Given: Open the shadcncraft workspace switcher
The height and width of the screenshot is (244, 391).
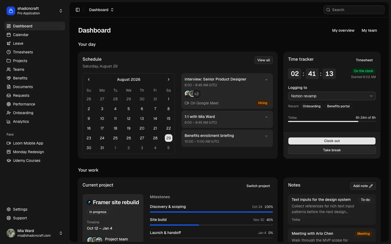Looking at the screenshot, I should point(35,11).
